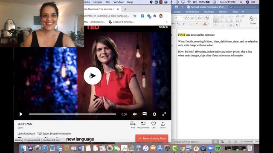Open the Styles pane in Word

[253, 20]
